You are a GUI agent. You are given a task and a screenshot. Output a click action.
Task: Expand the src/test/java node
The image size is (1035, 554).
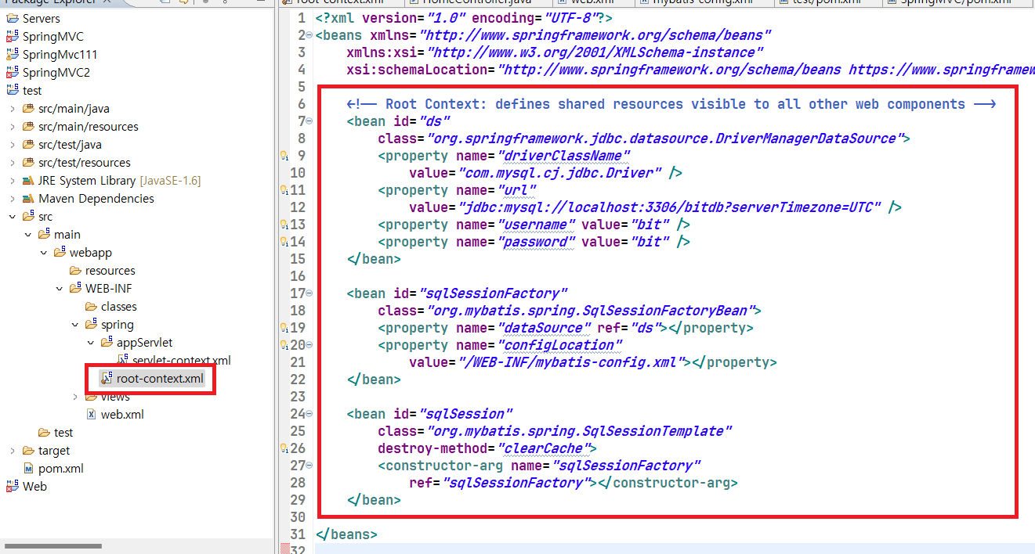pyautogui.click(x=12, y=144)
